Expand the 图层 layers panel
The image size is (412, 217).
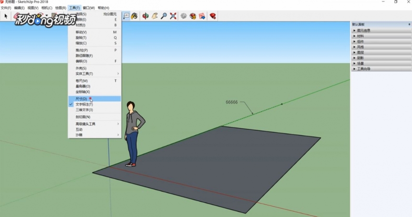pos(360,52)
